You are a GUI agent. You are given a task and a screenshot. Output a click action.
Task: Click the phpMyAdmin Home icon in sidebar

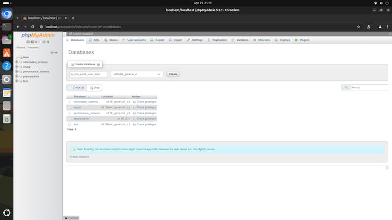[28, 42]
